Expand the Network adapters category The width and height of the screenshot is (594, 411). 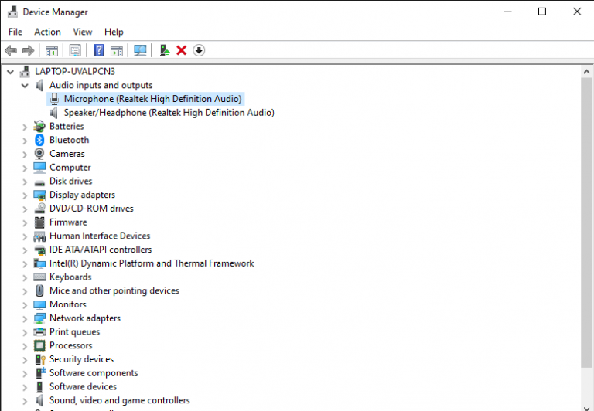[x=25, y=318]
